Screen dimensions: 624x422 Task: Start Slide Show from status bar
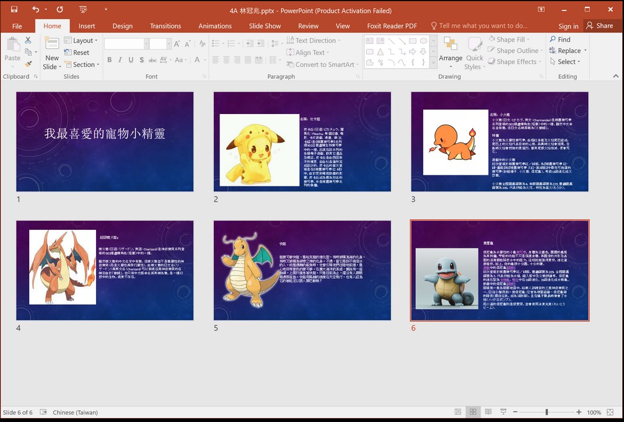503,412
